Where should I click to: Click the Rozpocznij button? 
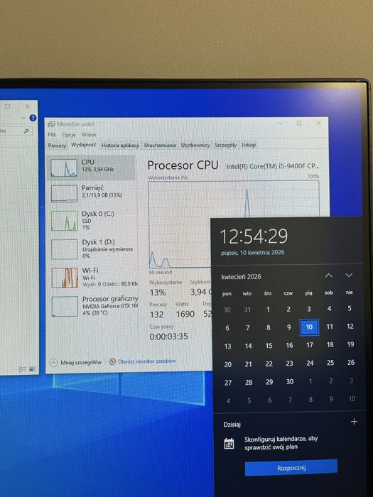tap(291, 467)
